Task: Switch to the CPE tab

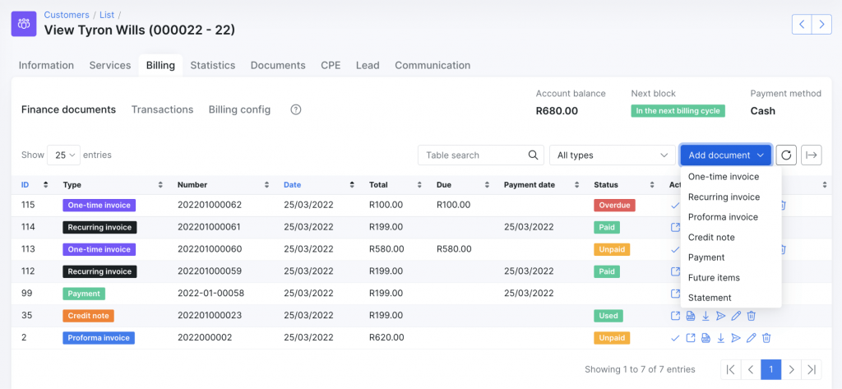Action: 331,66
